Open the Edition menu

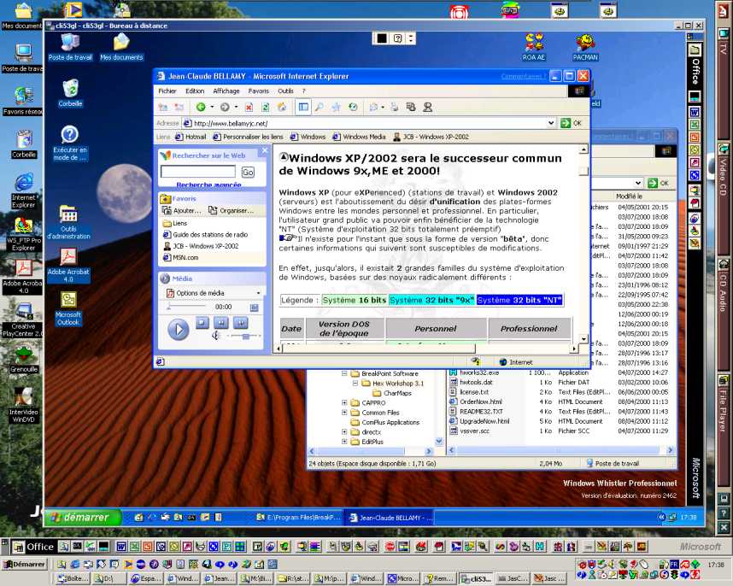coord(195,91)
